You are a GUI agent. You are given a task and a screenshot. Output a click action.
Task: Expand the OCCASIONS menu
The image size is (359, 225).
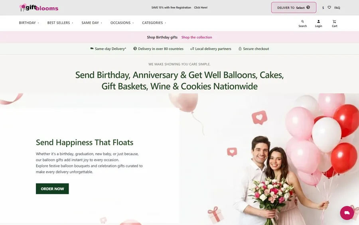click(x=122, y=23)
